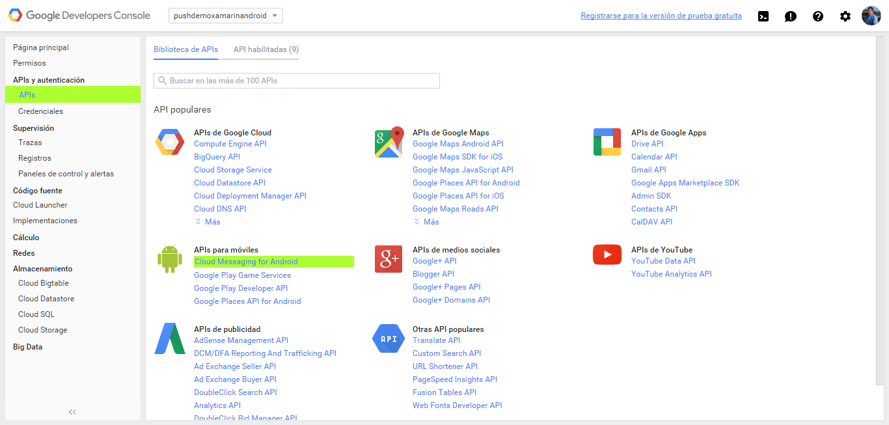Select the highlighted APIs sidebar item
This screenshot has height=425, width=889.
pyautogui.click(x=73, y=95)
